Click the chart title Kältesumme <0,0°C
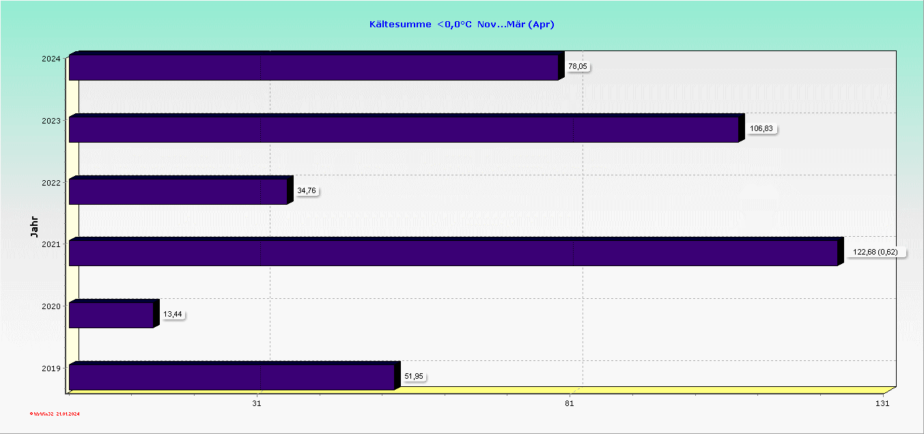This screenshot has width=924, height=434. [462, 25]
